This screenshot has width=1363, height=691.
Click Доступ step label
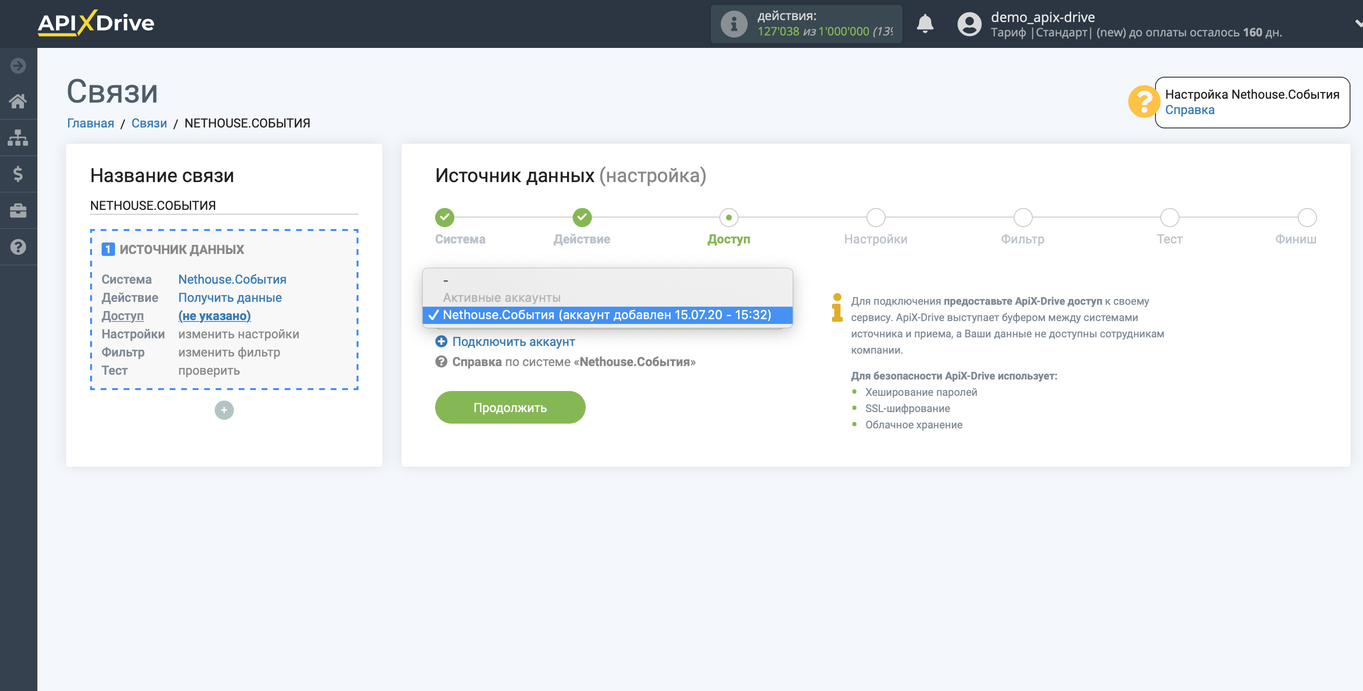point(728,239)
